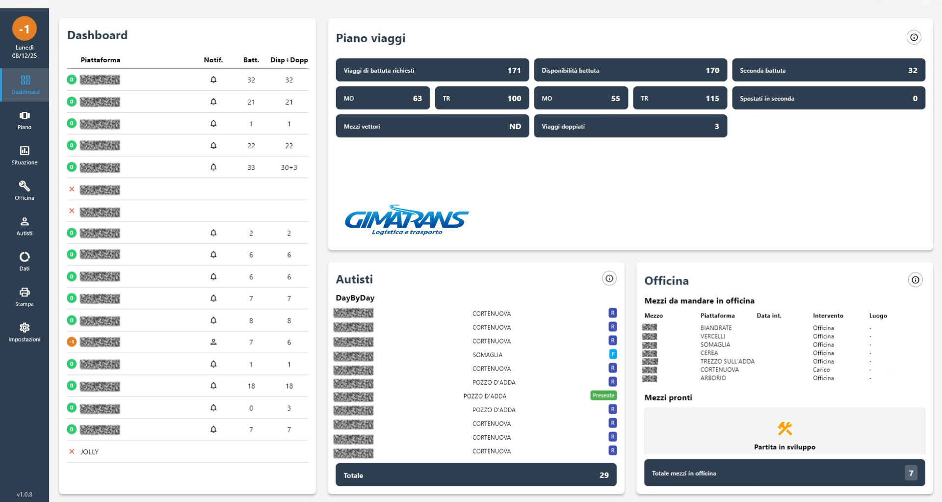Click the orange -1 day badge
This screenshot has height=502, width=942.
pyautogui.click(x=25, y=29)
